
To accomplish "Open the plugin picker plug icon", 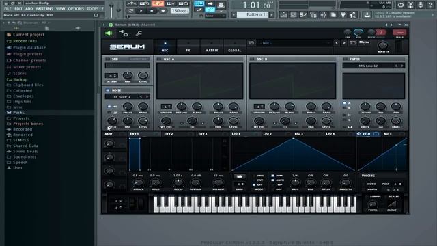I will [343, 15].
